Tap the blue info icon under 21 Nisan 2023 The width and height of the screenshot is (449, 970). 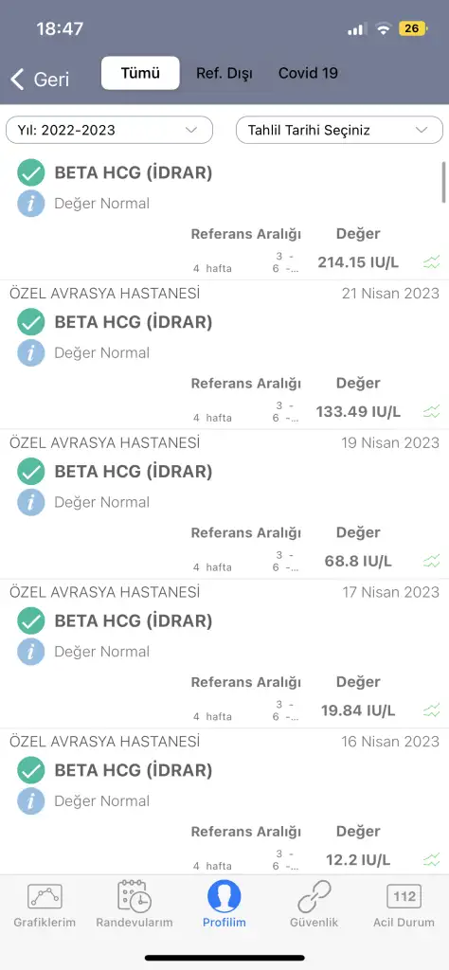31,352
